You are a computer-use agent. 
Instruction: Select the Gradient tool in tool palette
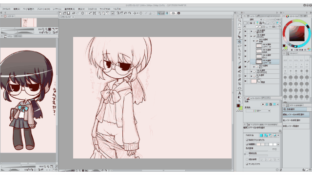click(x=239, y=67)
